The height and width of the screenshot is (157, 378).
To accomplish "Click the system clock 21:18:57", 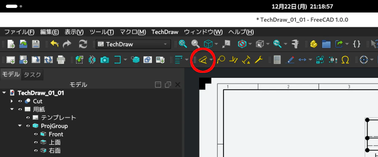I will 321,7.
